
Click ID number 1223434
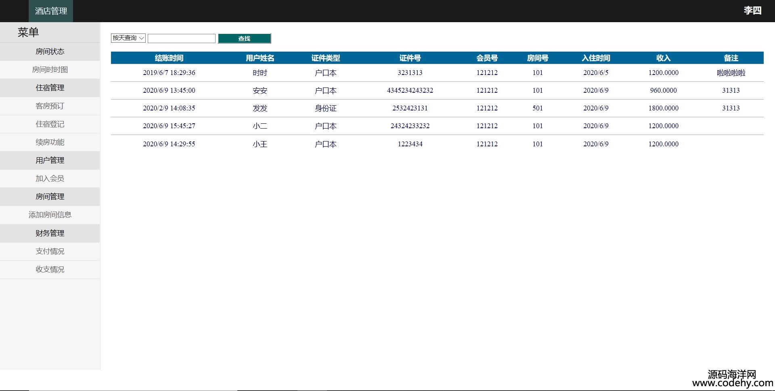point(410,144)
